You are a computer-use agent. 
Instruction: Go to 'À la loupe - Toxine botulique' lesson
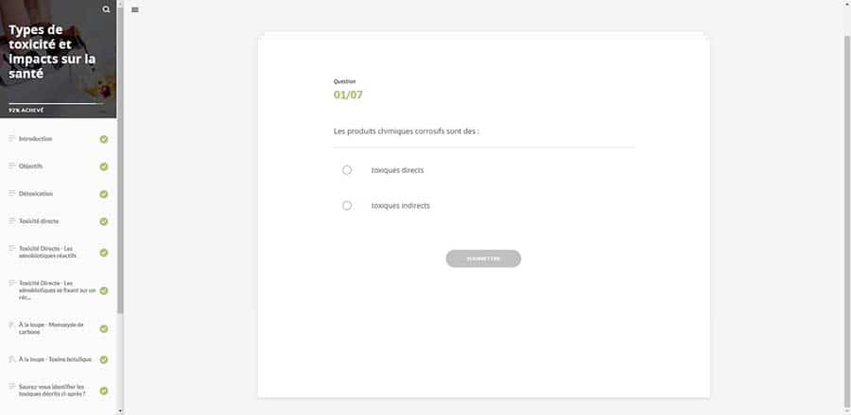55,359
